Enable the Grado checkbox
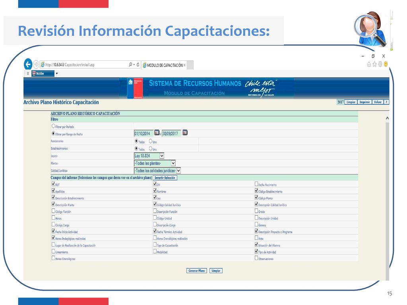Screen dimensions: 407x305 coord(256,211)
